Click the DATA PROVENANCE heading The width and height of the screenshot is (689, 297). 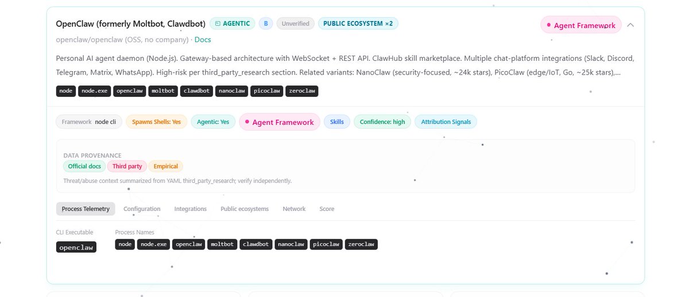click(x=92, y=155)
